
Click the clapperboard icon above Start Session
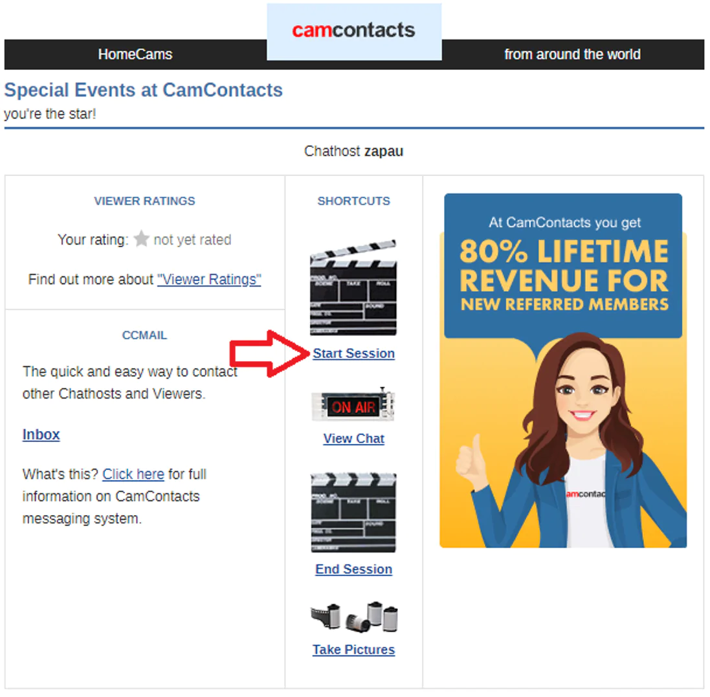click(x=353, y=288)
